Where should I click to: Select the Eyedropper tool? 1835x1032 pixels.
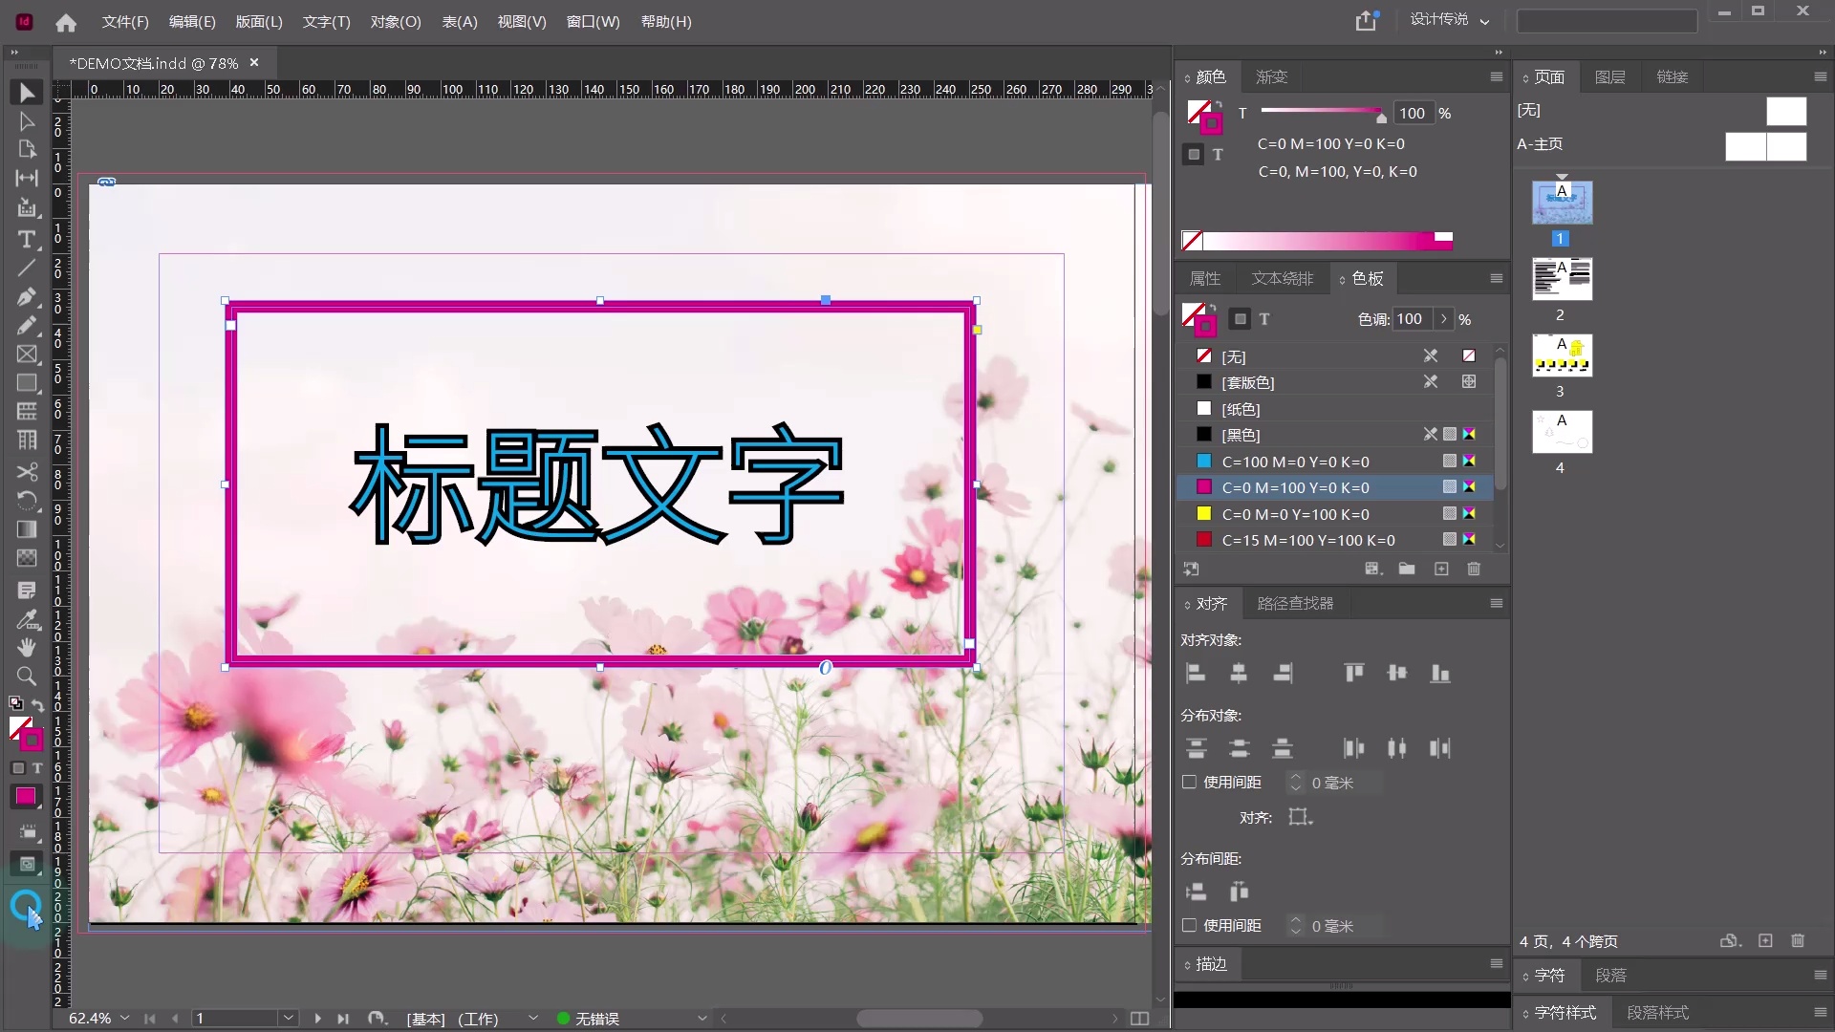click(x=28, y=619)
